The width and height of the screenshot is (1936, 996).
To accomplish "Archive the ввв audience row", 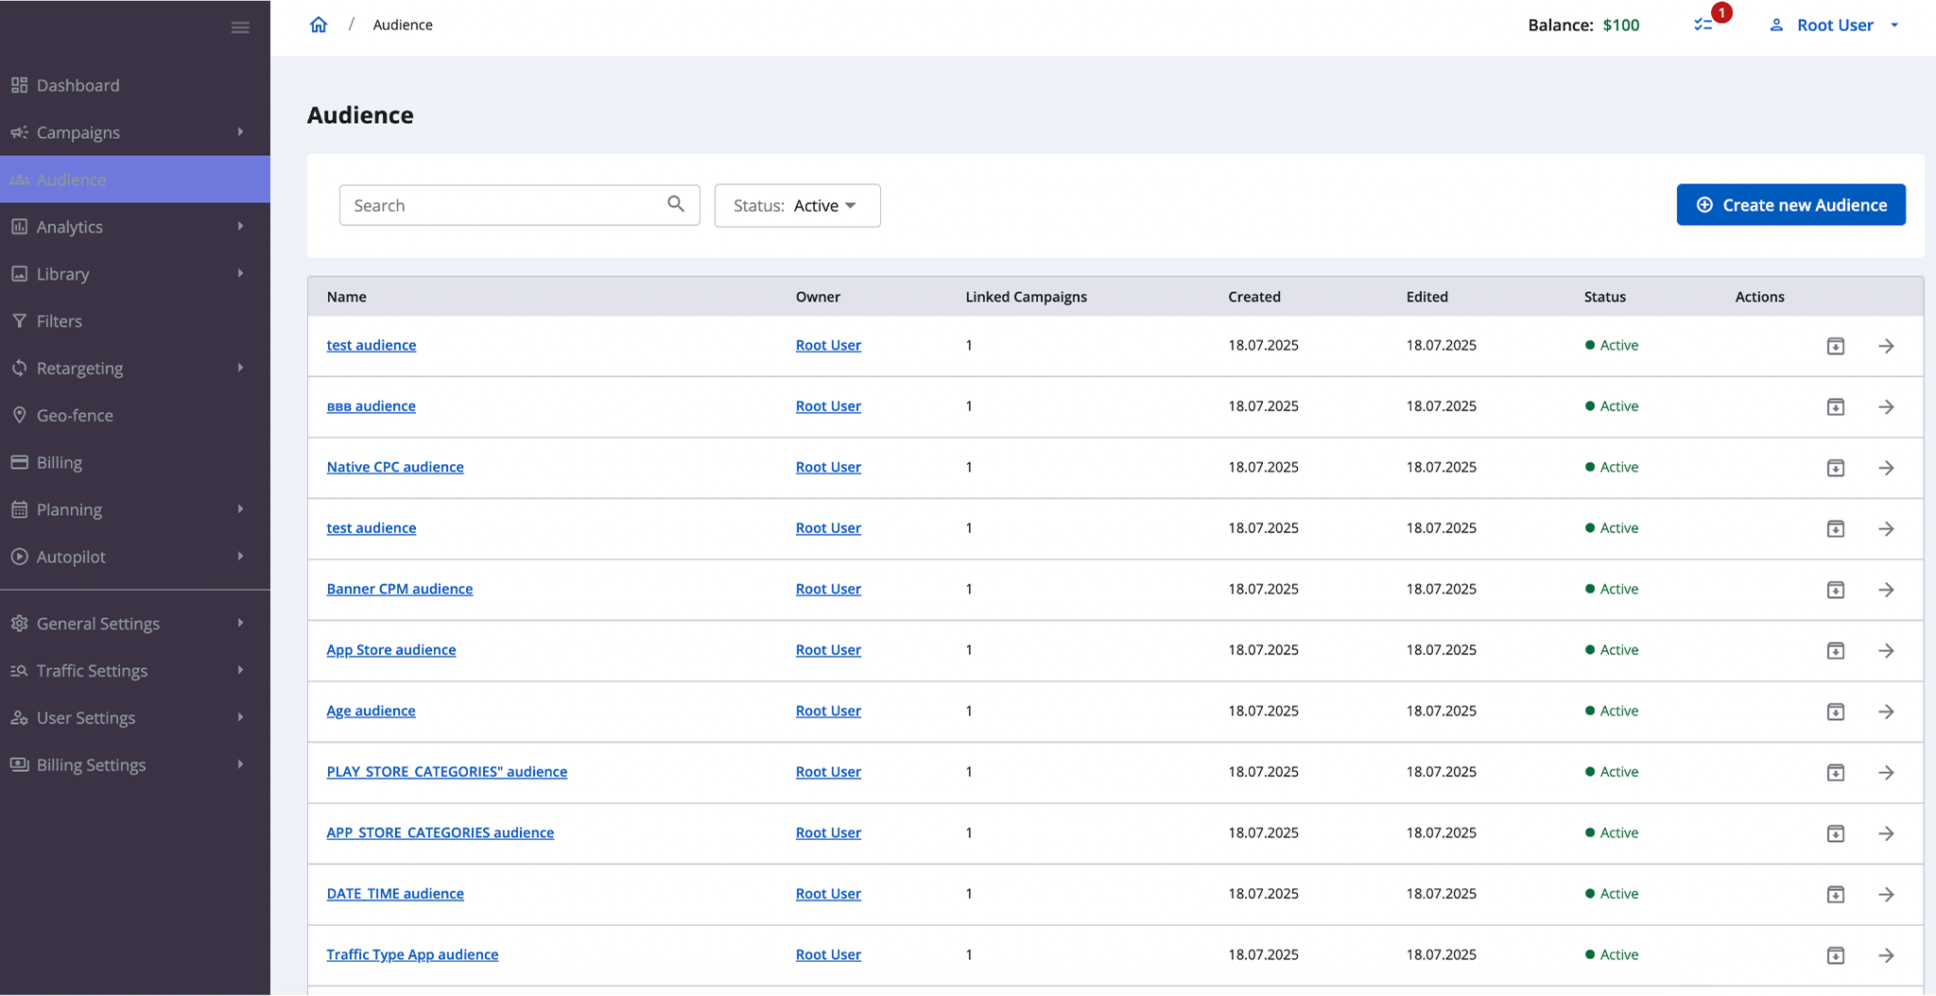I will [1836, 406].
